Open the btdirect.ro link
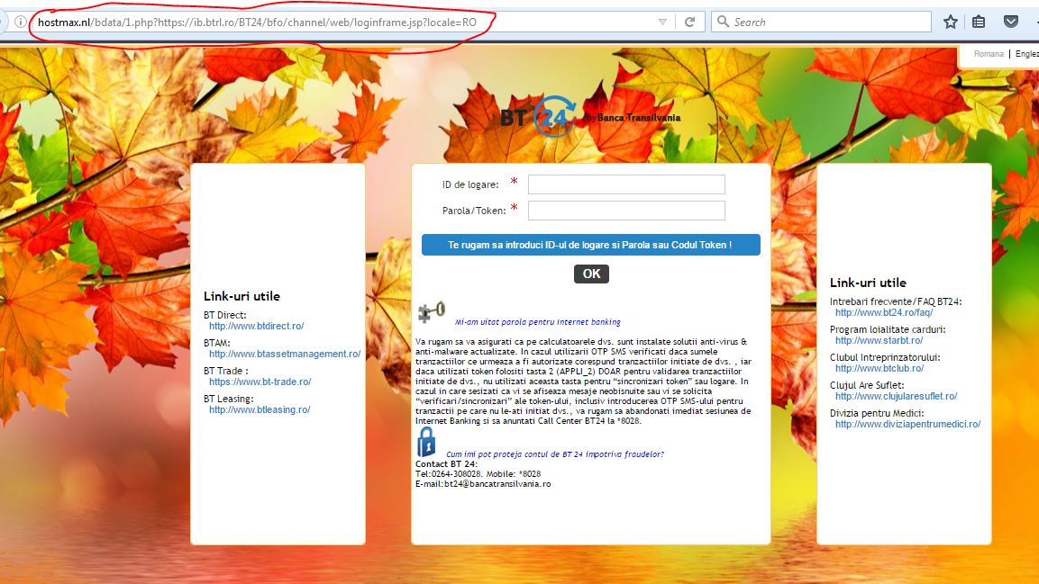The image size is (1039, 584). tap(257, 326)
